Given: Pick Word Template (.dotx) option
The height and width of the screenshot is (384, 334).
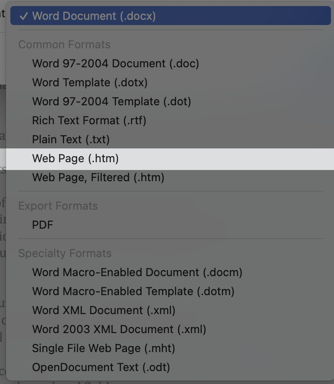Looking at the screenshot, I should click(x=171, y=82).
